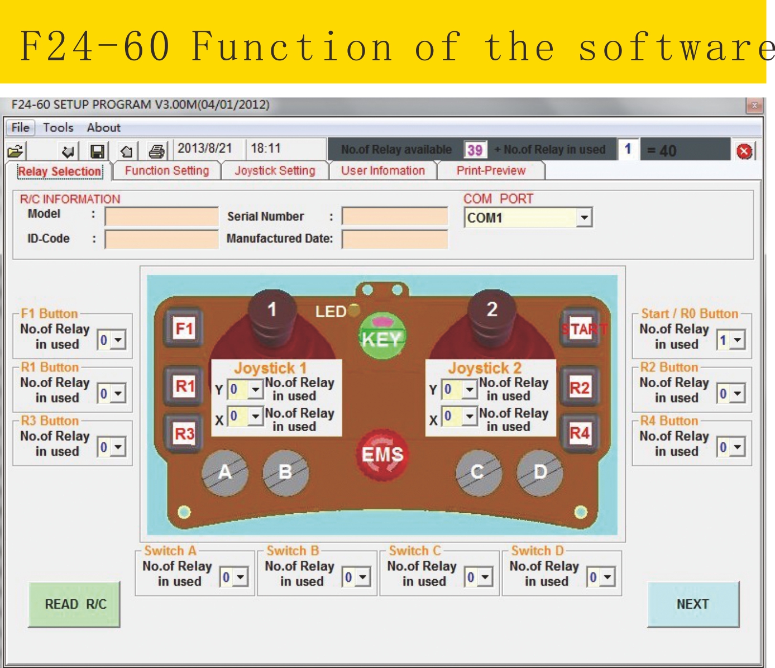The width and height of the screenshot is (775, 668).
Task: Open R4 Button relay count dropdown
Action: click(x=738, y=447)
